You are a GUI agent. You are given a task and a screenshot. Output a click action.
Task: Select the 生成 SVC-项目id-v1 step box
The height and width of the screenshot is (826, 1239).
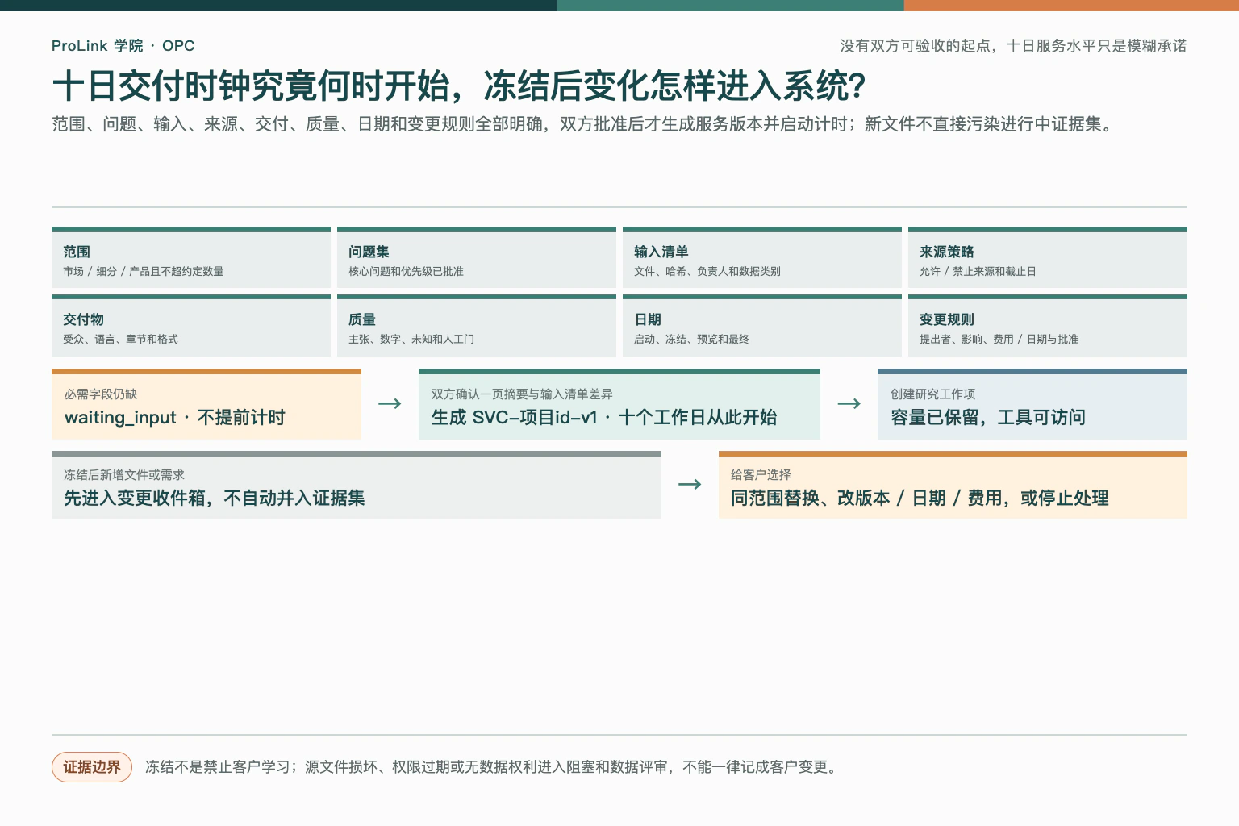point(619,404)
